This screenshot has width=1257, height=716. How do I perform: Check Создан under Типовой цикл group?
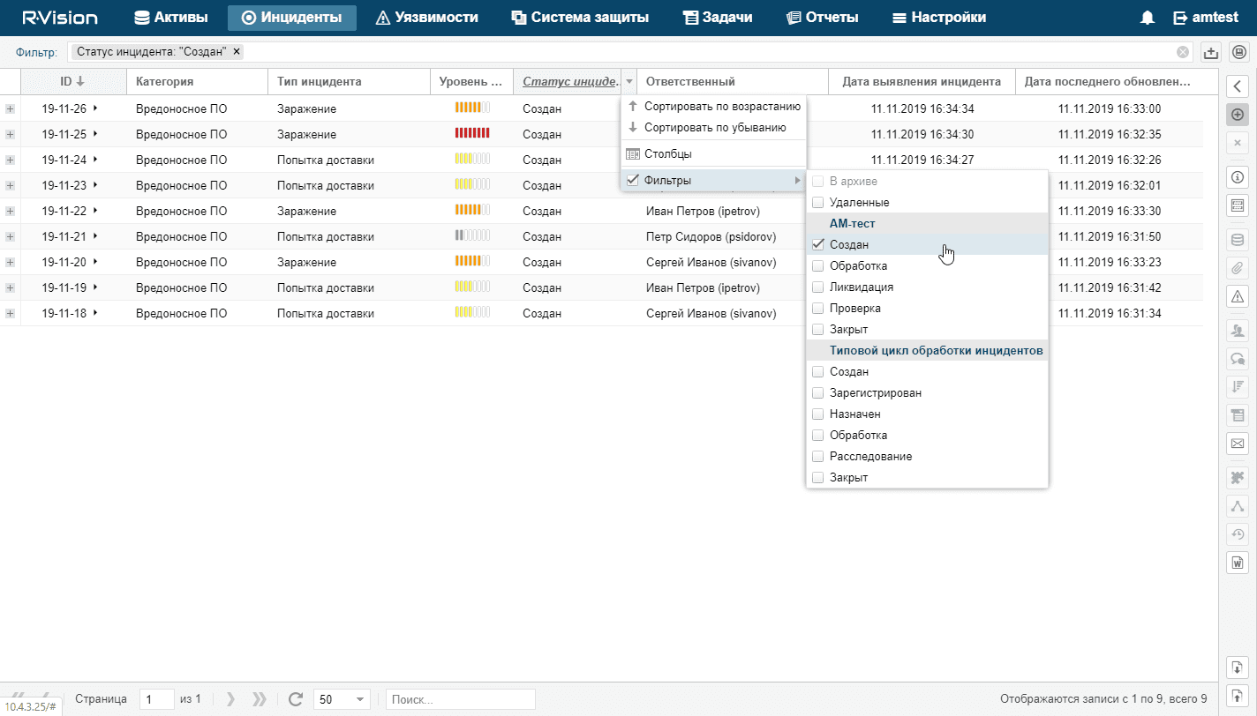tap(818, 371)
